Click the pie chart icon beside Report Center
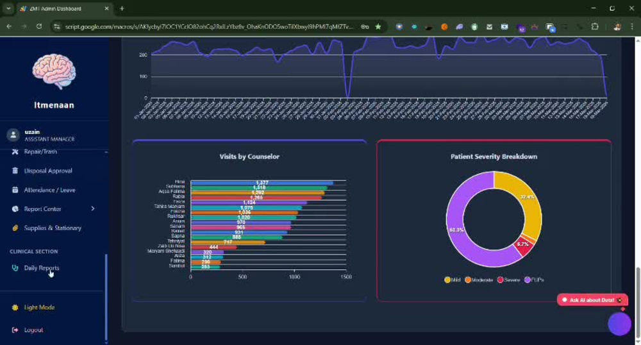Viewport: 641px width, 345px height. point(15,209)
